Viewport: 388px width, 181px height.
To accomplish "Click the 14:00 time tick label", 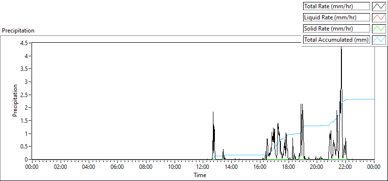I will pos(232,167).
